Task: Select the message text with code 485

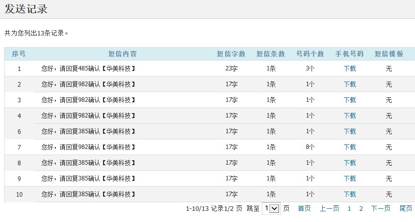Action: [90, 69]
